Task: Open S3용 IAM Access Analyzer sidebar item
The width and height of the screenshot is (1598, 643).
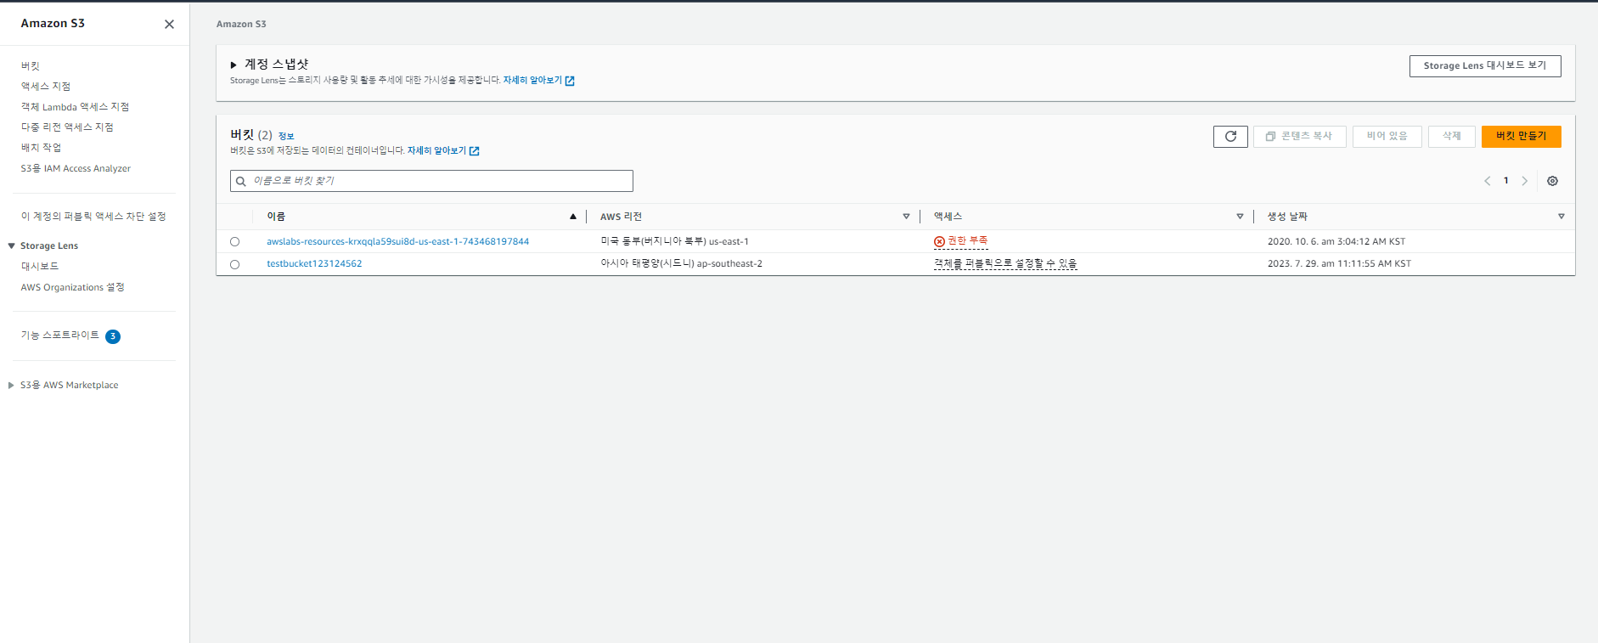Action: [x=76, y=169]
